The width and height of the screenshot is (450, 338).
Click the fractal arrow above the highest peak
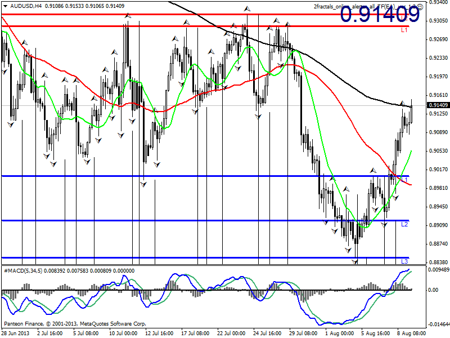tap(247, 8)
